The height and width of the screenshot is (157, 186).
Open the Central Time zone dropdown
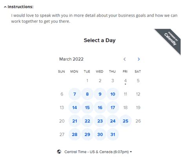tap(98, 152)
